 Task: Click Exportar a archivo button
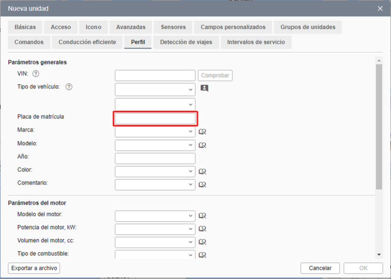pyautogui.click(x=34, y=268)
